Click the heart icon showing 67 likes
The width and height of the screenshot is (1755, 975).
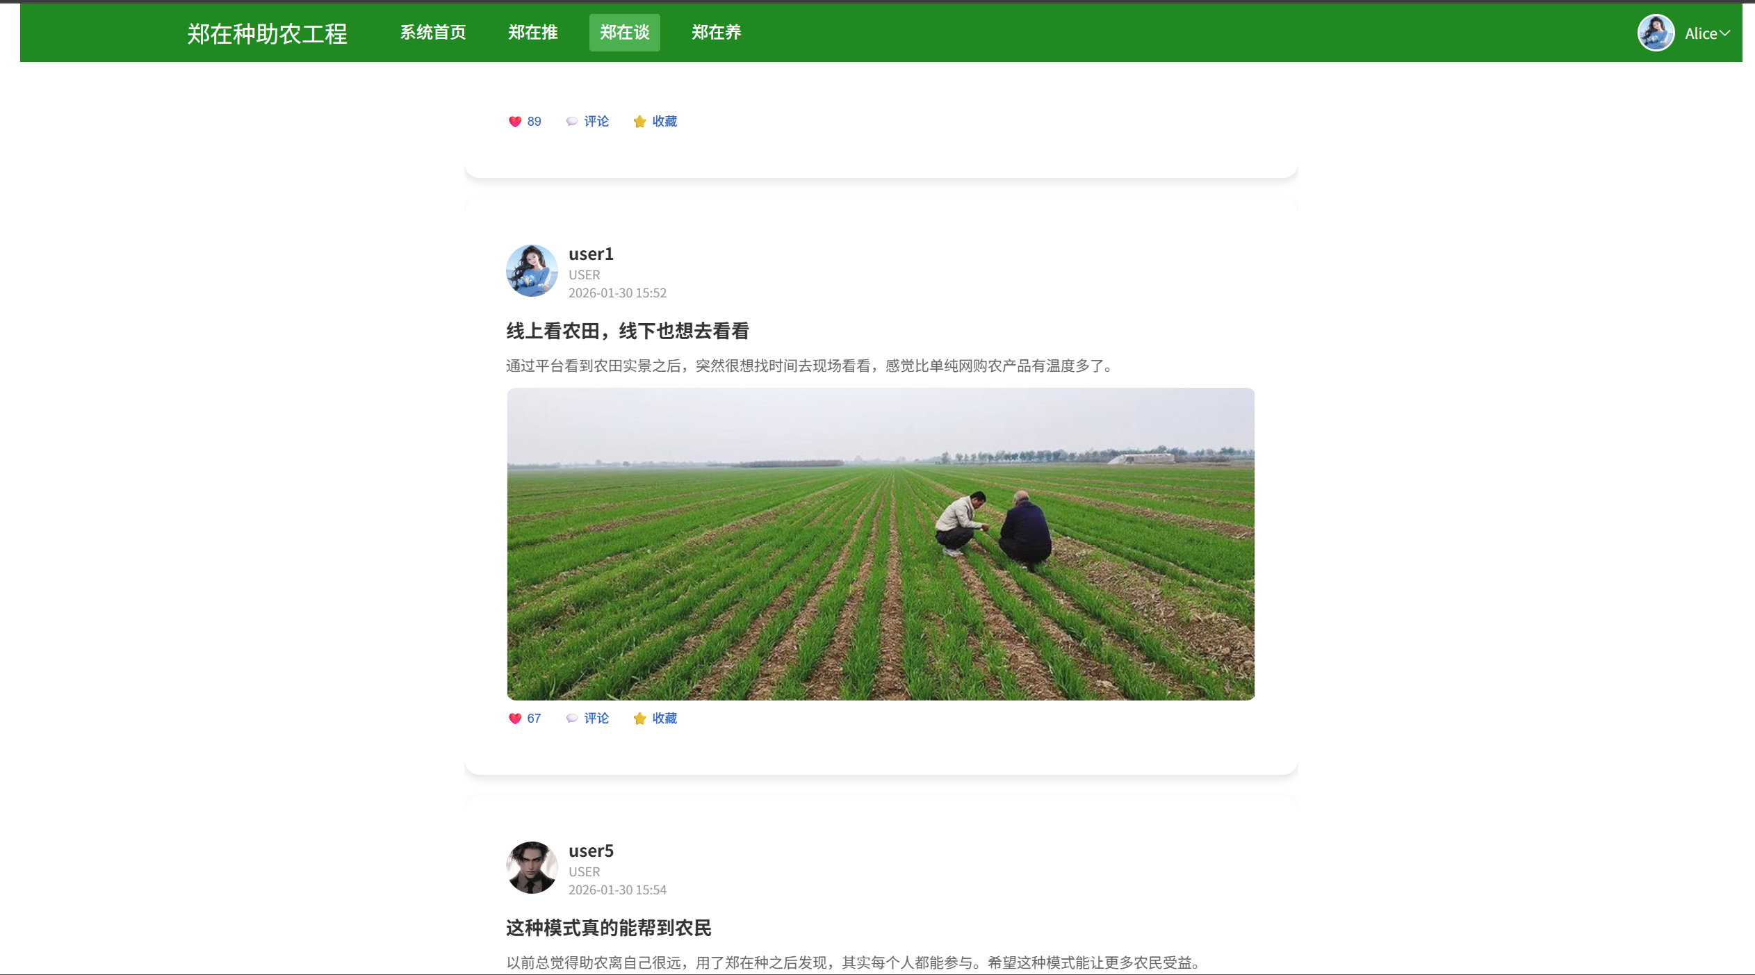coord(515,719)
